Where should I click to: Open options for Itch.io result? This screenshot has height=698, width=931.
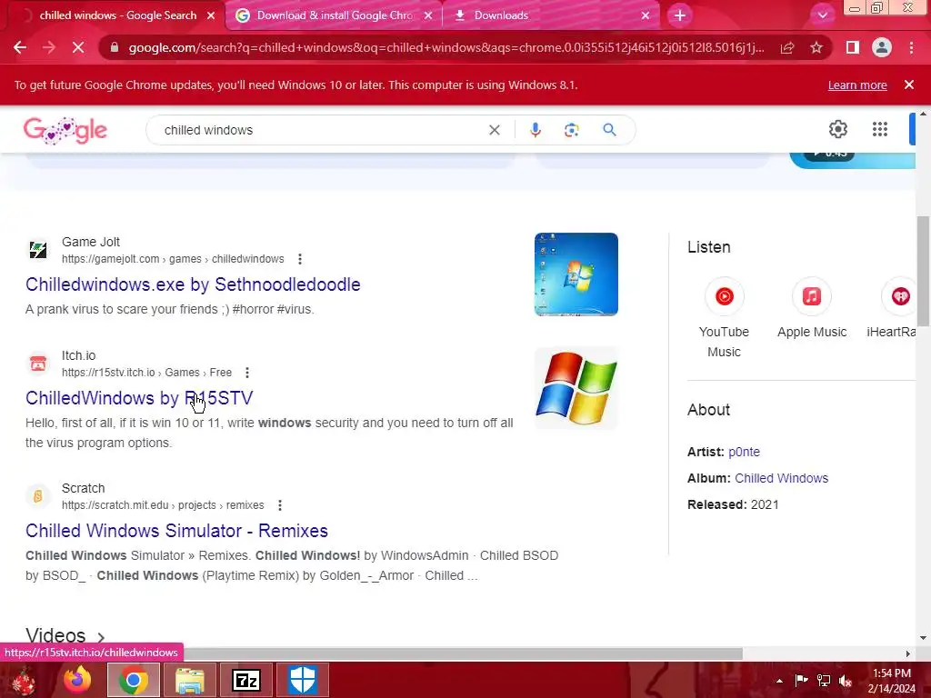pos(247,373)
